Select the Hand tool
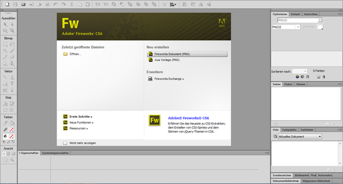The height and width of the screenshot is (184, 343). (x=5, y=160)
